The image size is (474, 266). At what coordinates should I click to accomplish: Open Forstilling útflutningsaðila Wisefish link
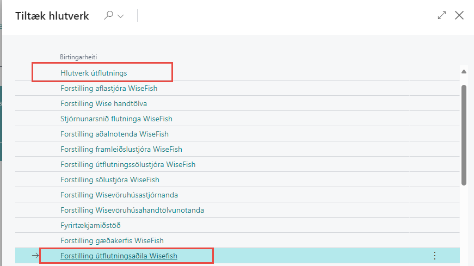(119, 256)
